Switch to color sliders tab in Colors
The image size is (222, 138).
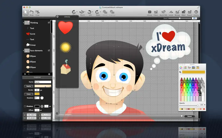pyautogui.click(x=185, y=68)
